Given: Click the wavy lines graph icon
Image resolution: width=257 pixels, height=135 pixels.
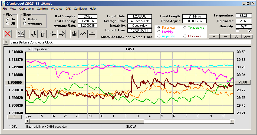Looking at the screenshot, I should [92, 34].
